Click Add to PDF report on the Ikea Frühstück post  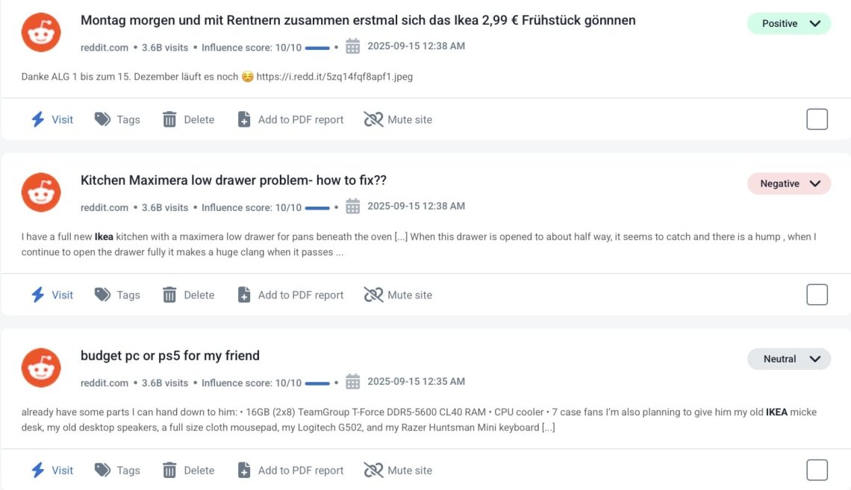pos(290,119)
